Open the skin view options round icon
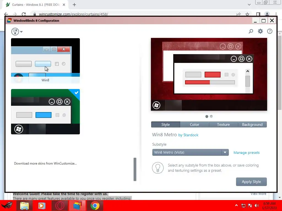Viewport: 282px width, 211px height. tap(15, 32)
